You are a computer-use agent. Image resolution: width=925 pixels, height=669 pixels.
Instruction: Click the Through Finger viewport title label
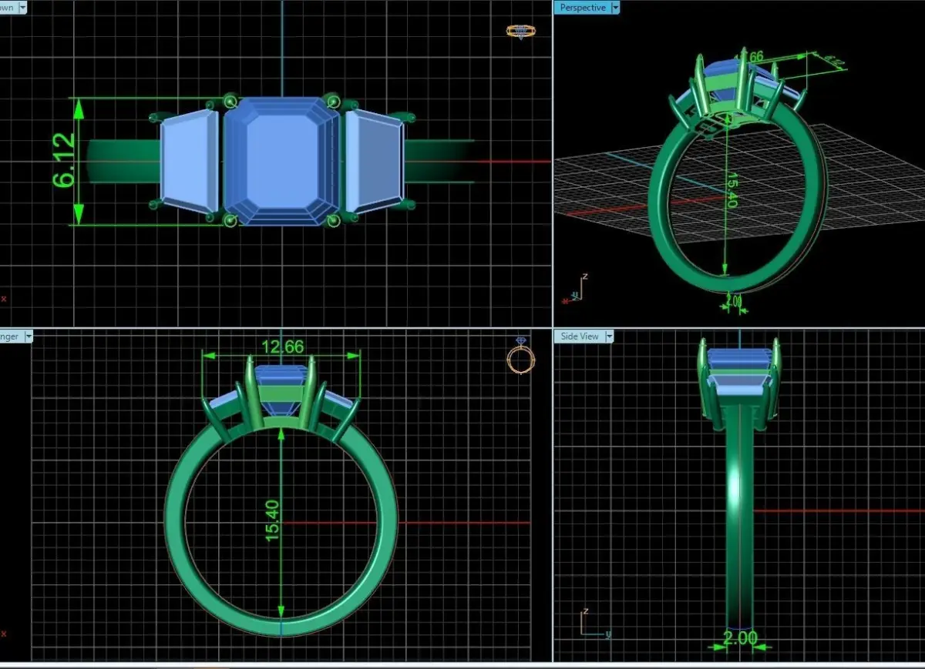[x=11, y=336]
